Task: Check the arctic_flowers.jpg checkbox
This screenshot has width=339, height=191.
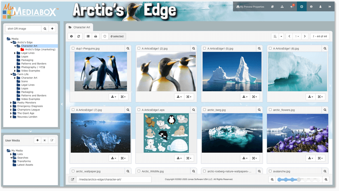Action: click(270, 110)
